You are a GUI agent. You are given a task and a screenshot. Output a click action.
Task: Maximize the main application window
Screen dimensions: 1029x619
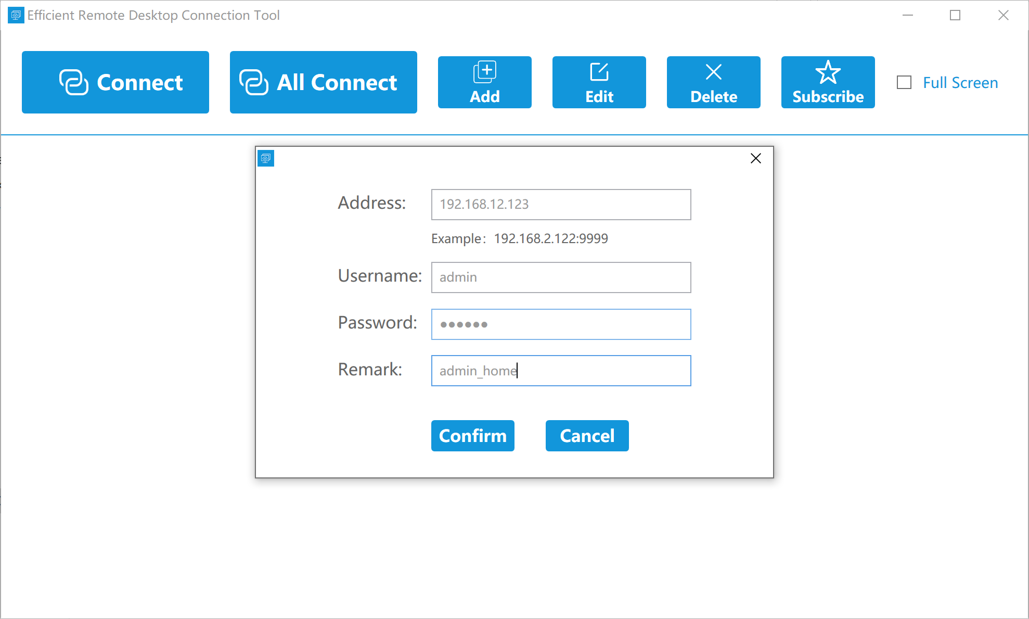[955, 15]
